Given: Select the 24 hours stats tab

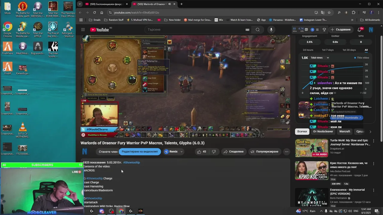Looking at the screenshot, I should pyautogui.click(x=308, y=50).
